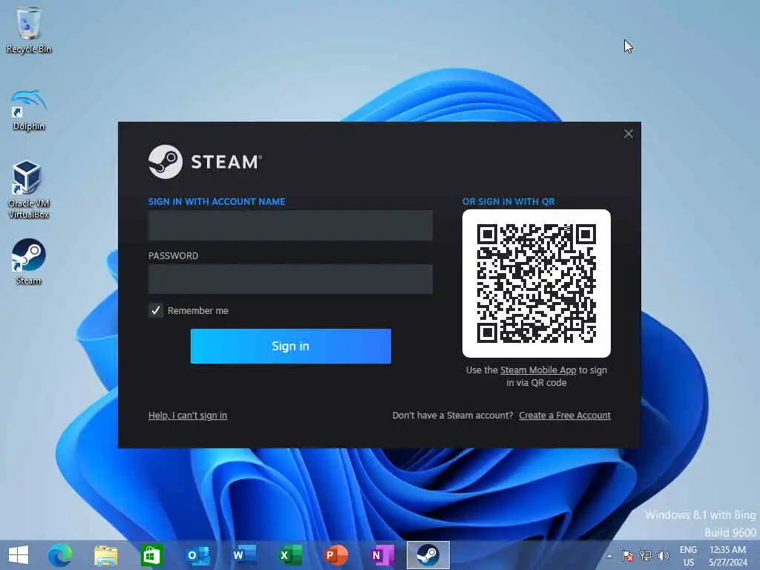Image resolution: width=760 pixels, height=570 pixels.
Task: Launch Outlook from the taskbar
Action: (x=197, y=555)
